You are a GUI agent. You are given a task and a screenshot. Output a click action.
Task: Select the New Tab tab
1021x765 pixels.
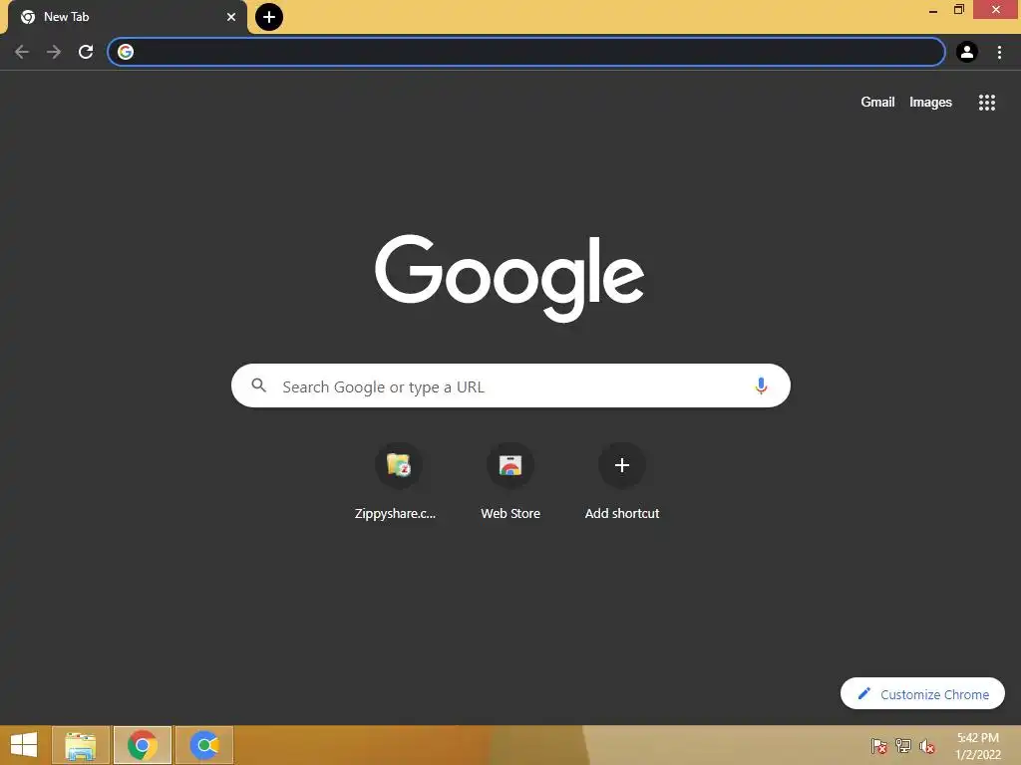click(x=127, y=17)
